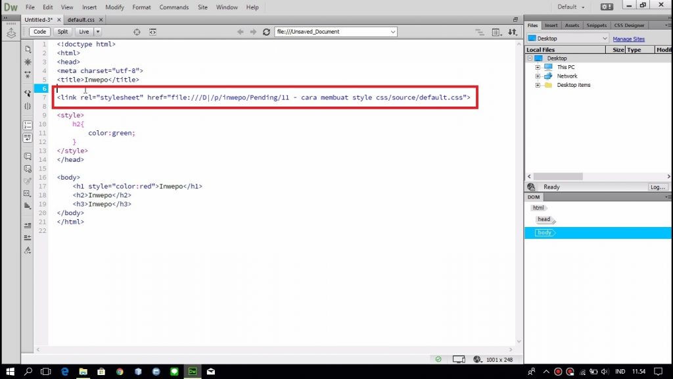Open the Modify menu

[114, 7]
